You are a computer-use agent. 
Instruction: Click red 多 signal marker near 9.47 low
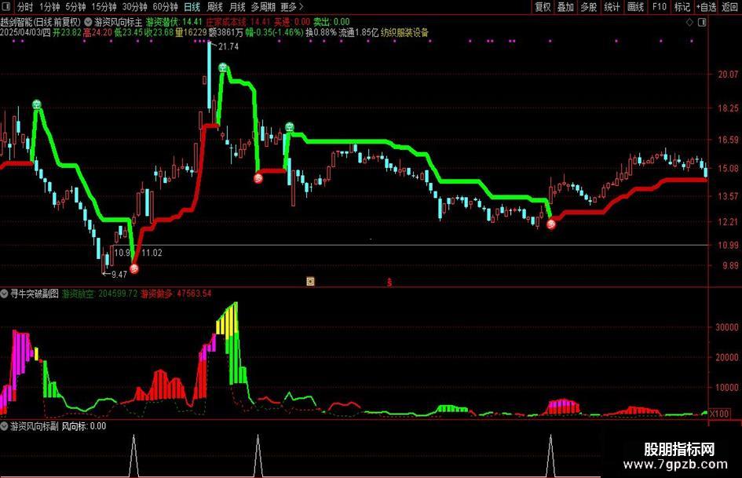tap(134, 268)
